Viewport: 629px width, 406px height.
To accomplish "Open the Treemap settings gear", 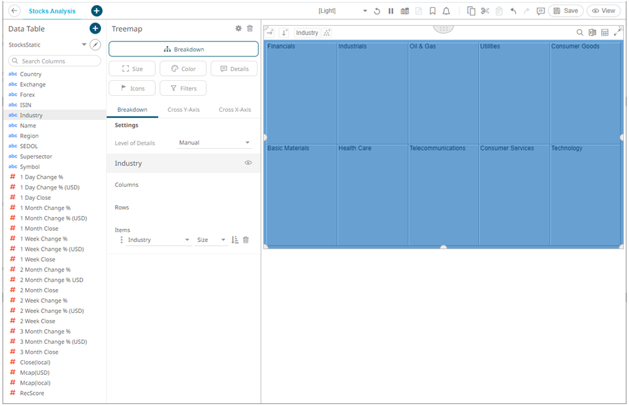I will [x=238, y=28].
